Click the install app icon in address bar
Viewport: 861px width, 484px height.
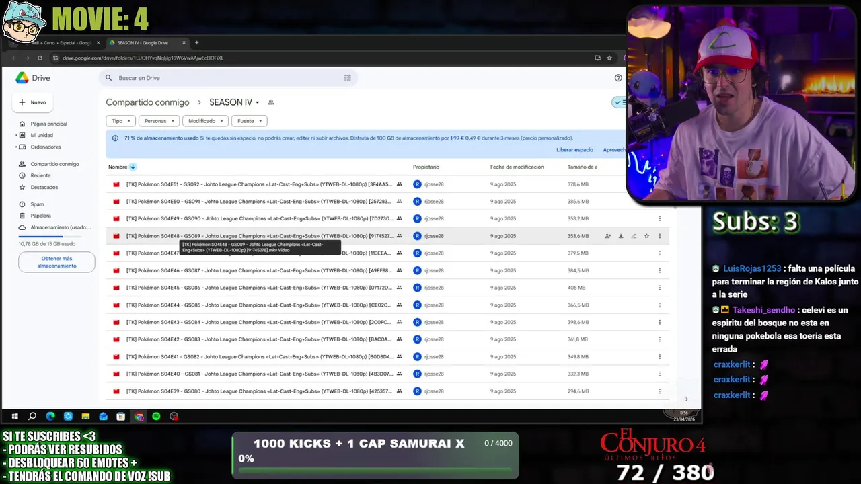(x=597, y=58)
